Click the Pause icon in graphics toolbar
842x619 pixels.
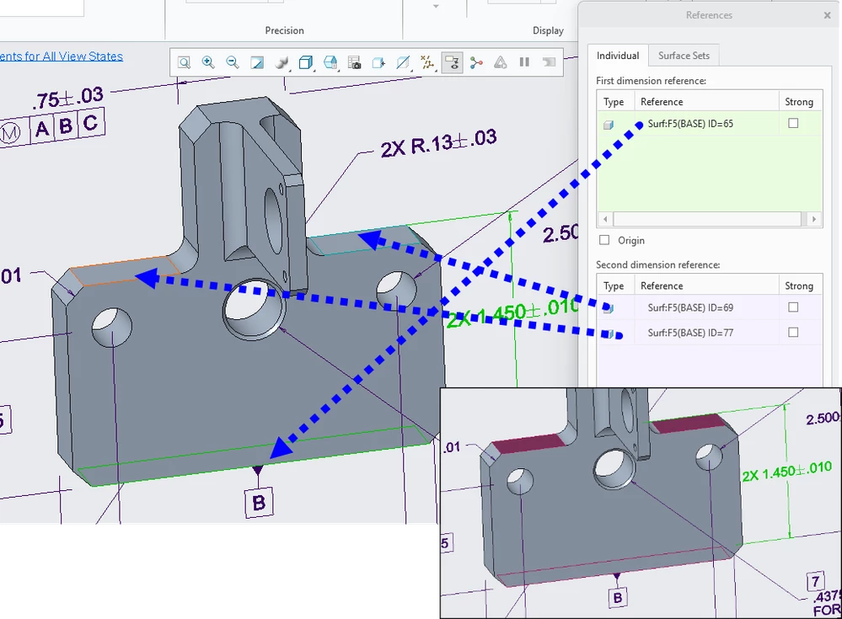tap(524, 63)
